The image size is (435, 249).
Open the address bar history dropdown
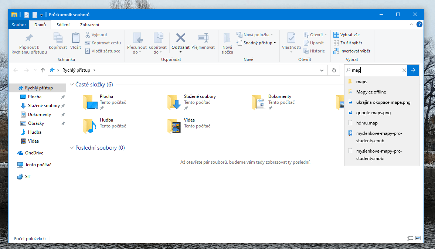[x=321, y=70]
